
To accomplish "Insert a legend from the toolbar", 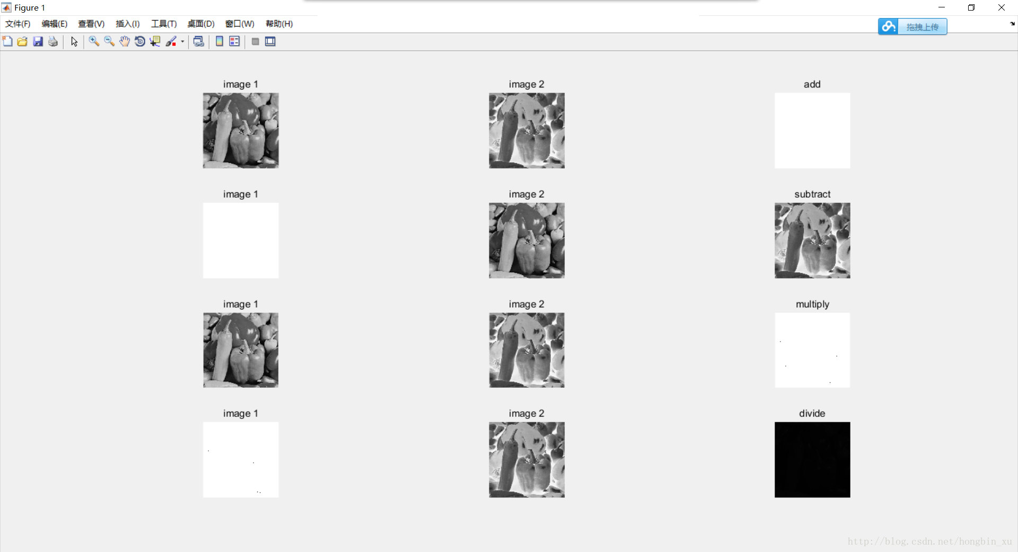I will [234, 41].
